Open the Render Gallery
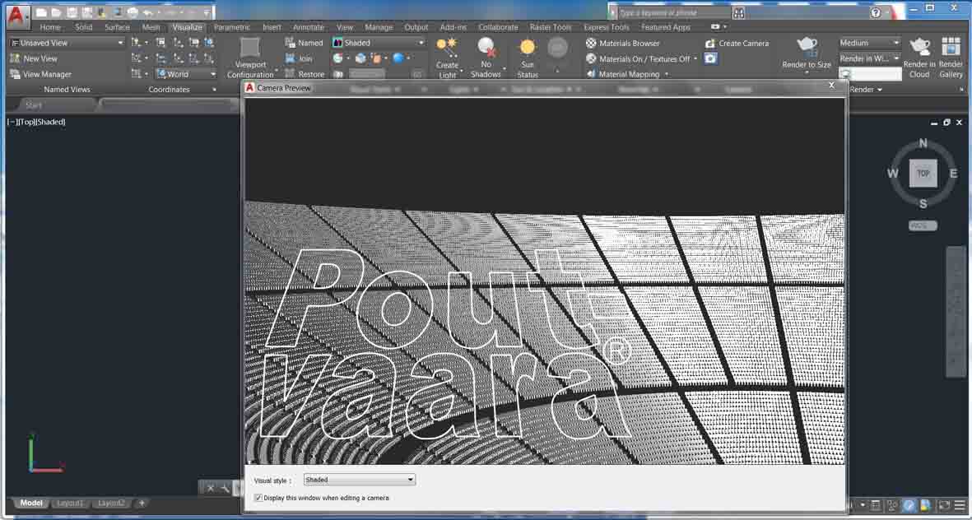 coord(951,57)
